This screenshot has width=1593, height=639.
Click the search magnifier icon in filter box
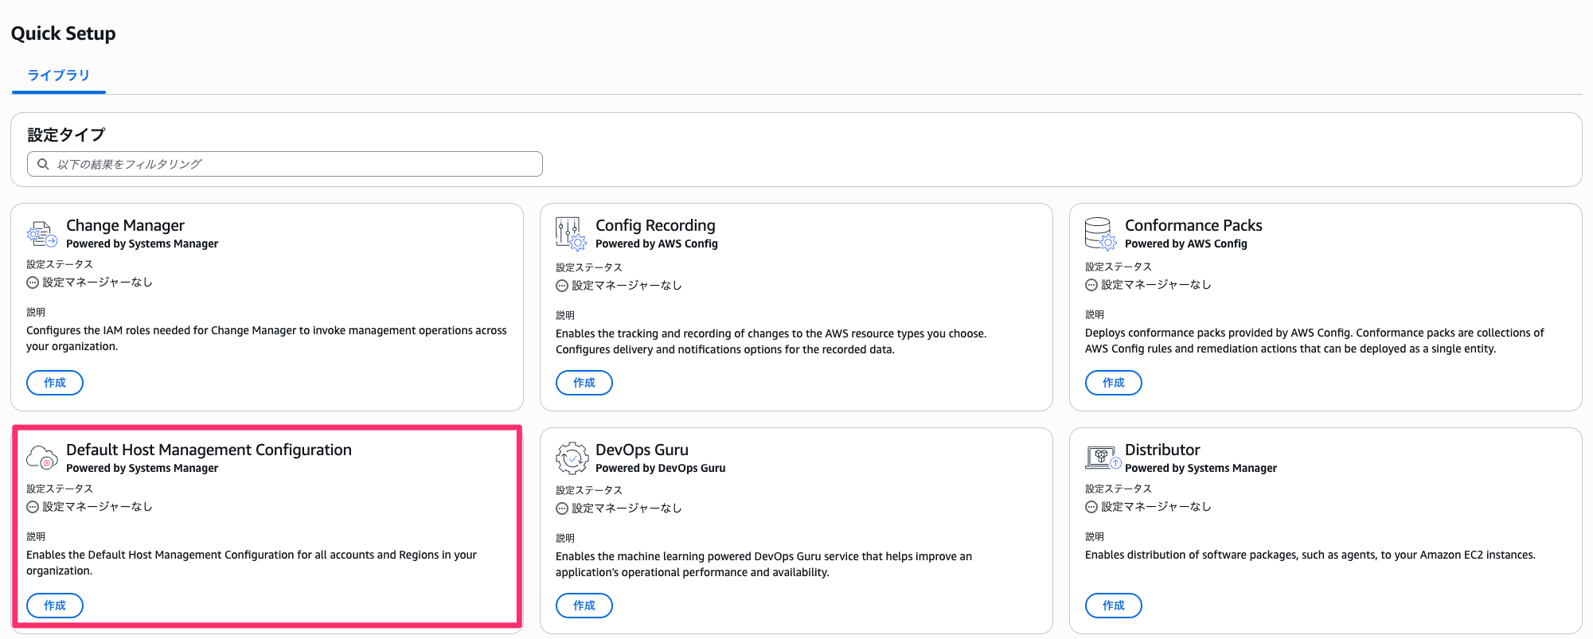click(x=43, y=164)
